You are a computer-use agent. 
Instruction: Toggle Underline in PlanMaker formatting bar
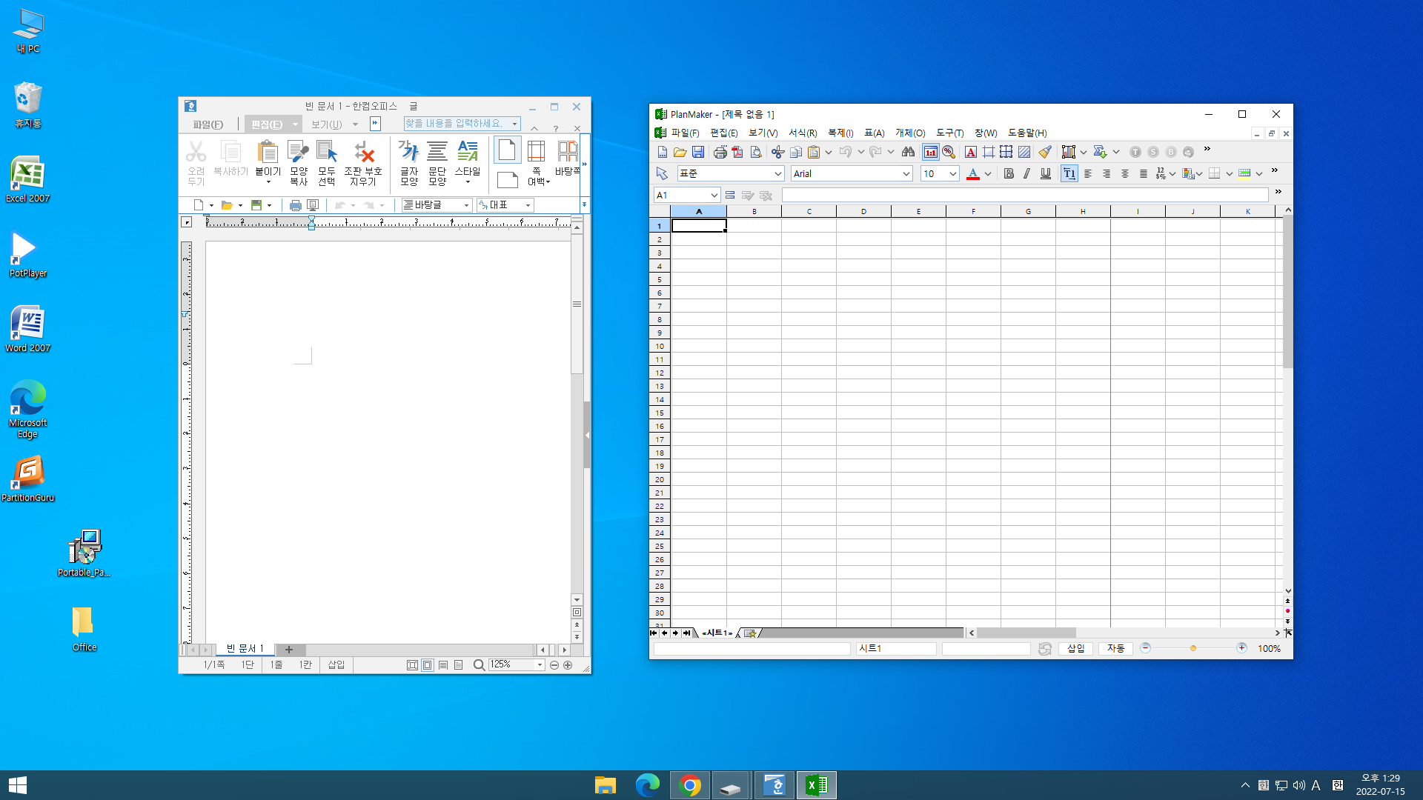1046,173
